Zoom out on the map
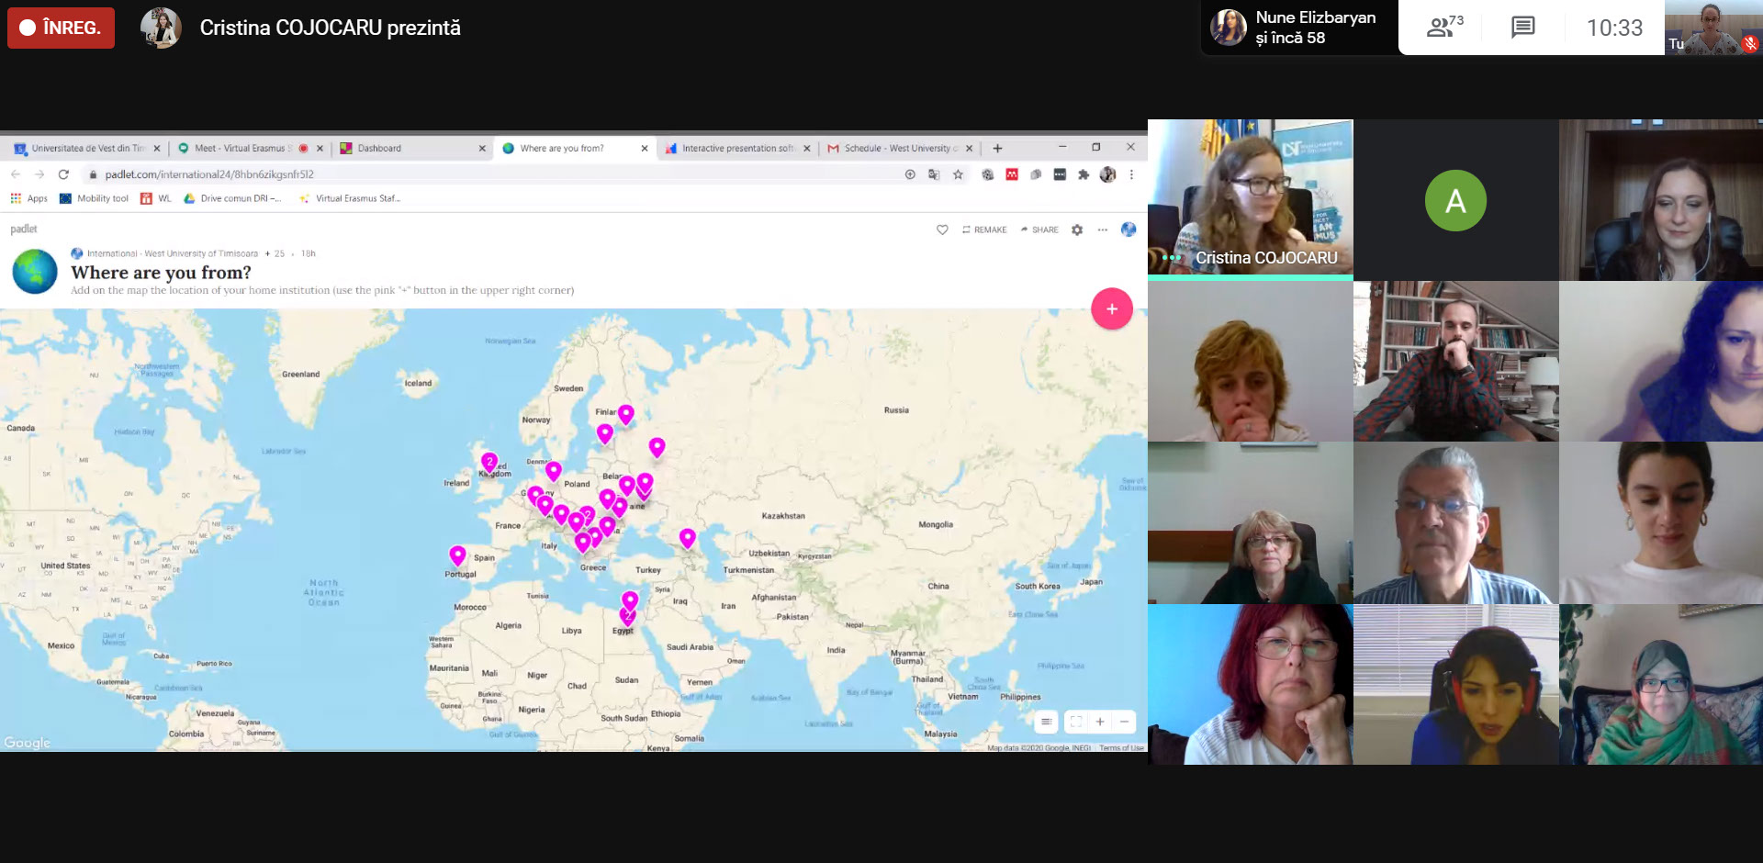The width and height of the screenshot is (1763, 863). [1124, 722]
